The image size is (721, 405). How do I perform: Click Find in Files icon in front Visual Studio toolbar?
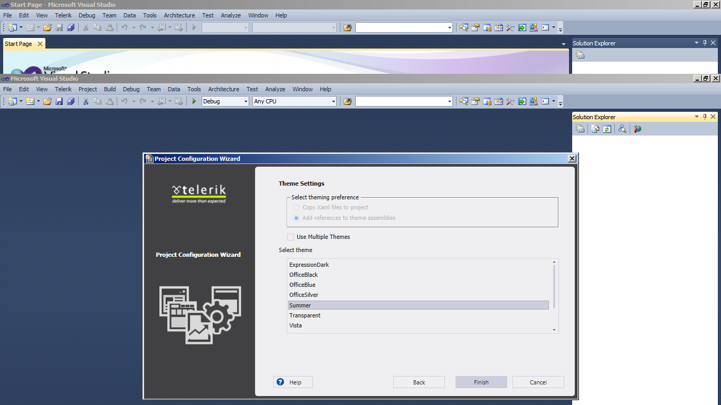coord(347,101)
